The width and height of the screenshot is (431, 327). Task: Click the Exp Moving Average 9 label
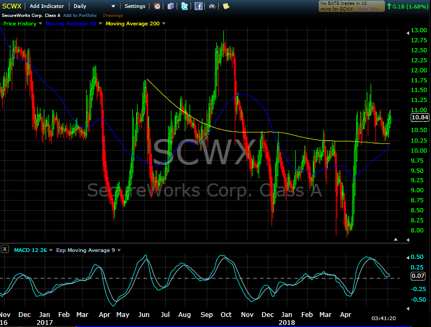85,250
